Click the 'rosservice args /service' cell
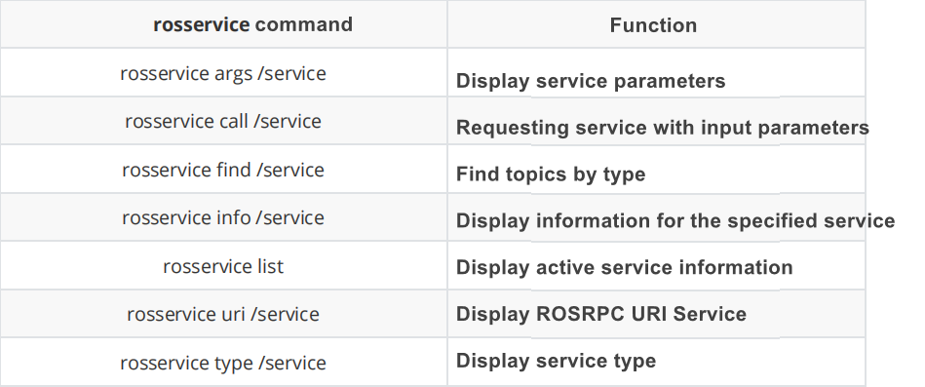This screenshot has width=925, height=387. click(223, 72)
